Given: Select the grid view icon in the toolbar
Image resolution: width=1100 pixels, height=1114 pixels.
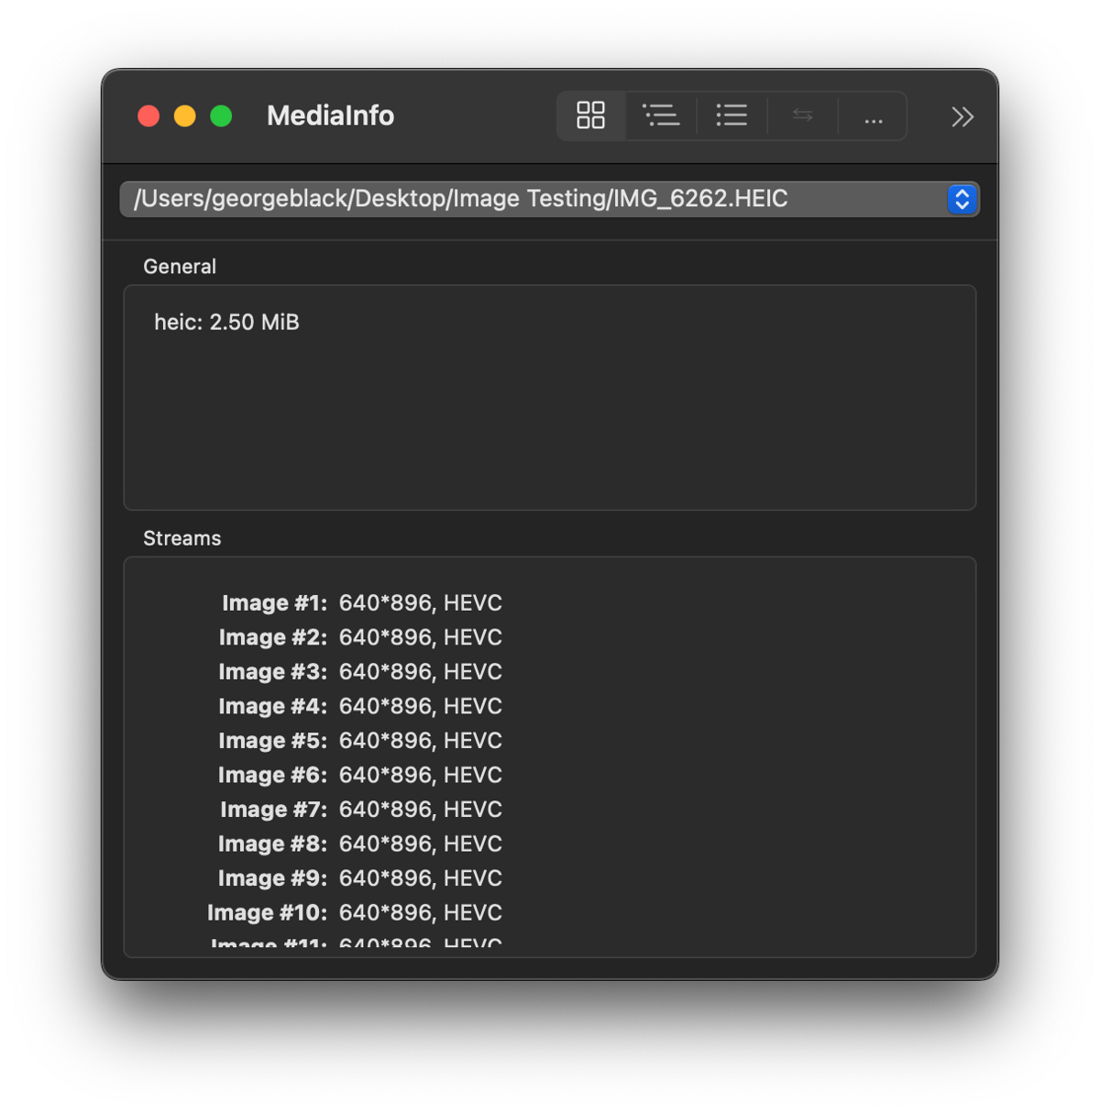Looking at the screenshot, I should pos(590,116).
